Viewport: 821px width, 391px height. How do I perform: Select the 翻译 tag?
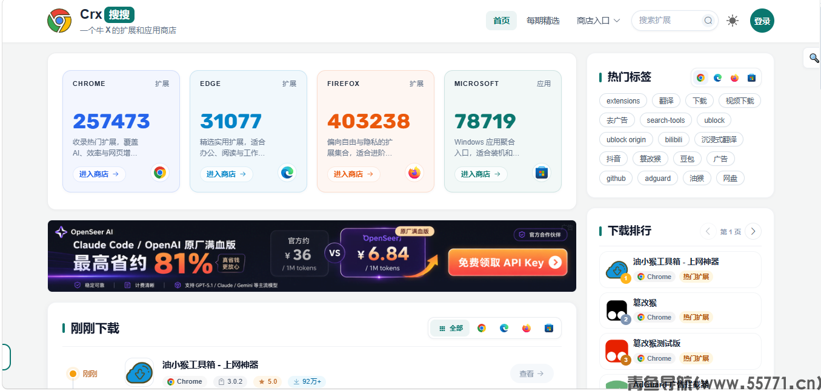tap(666, 101)
